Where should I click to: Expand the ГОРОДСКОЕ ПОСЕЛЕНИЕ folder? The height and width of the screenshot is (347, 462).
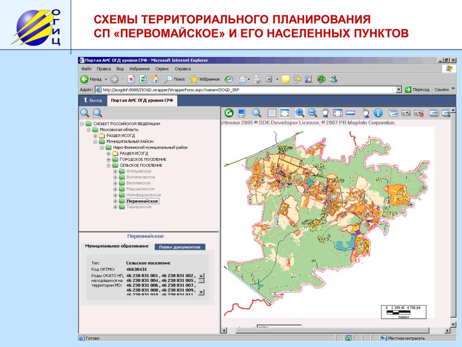pyautogui.click(x=109, y=159)
